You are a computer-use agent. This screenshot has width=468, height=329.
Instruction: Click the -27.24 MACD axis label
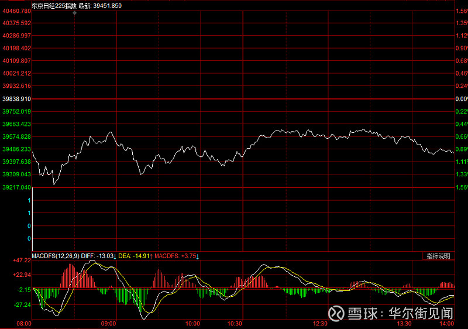[22, 304]
